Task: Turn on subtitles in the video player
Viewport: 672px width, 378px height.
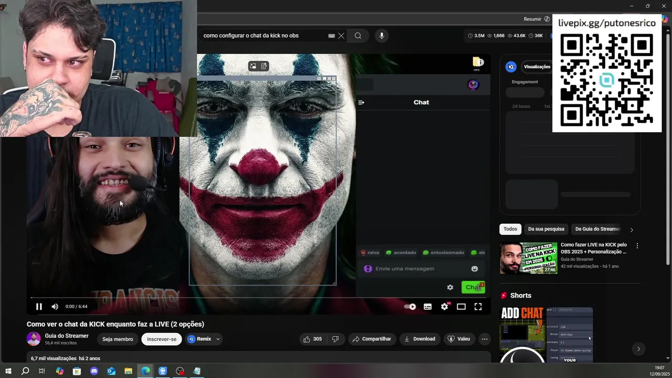Action: pos(428,307)
